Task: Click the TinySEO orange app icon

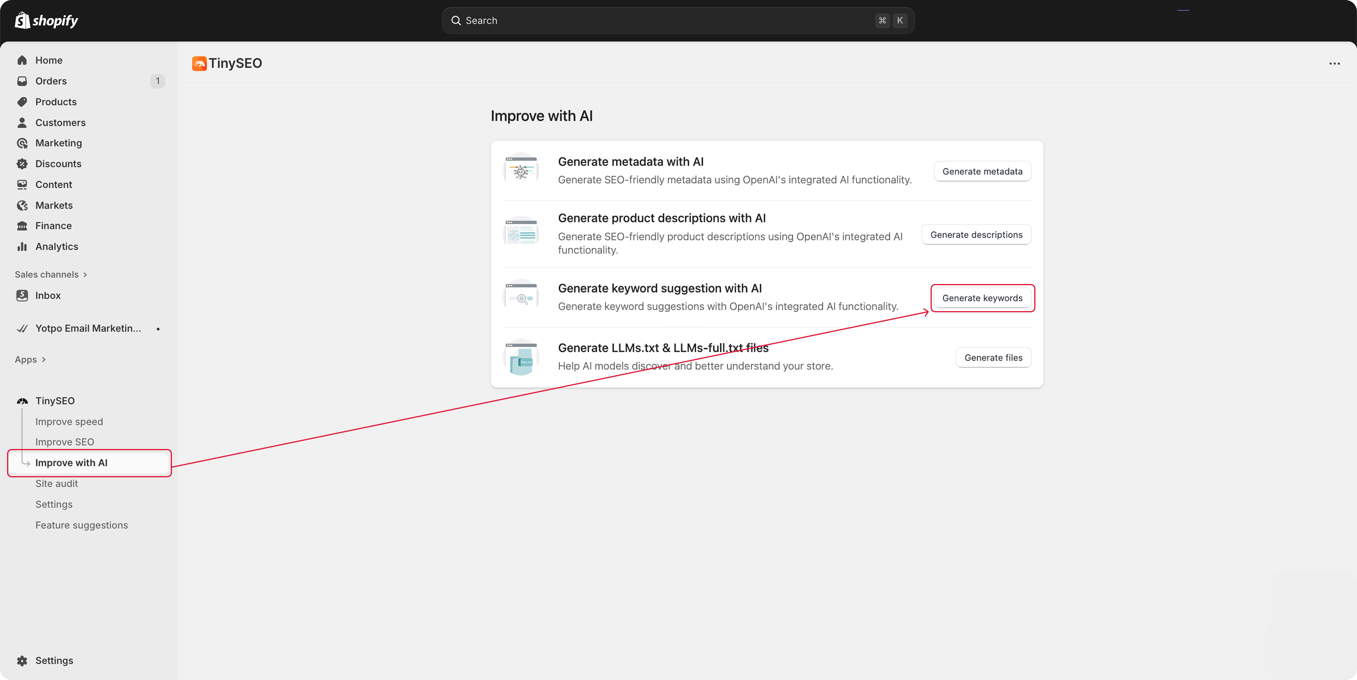Action: pyautogui.click(x=199, y=63)
